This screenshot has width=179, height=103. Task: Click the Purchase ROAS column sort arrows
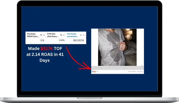click(41, 35)
